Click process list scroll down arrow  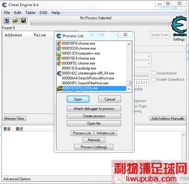[129, 89]
